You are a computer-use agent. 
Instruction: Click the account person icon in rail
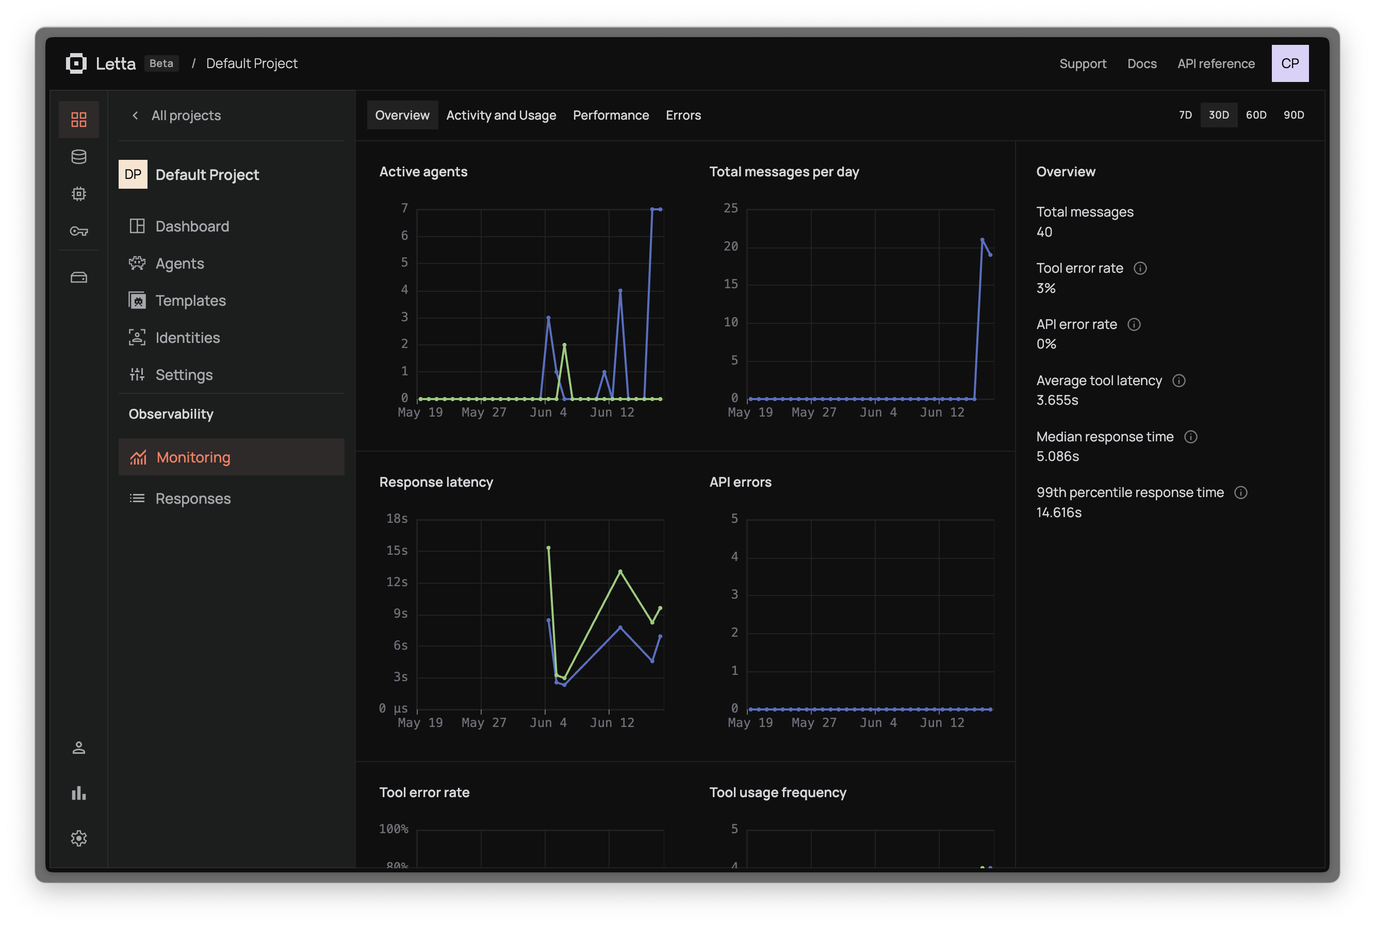coord(78,748)
